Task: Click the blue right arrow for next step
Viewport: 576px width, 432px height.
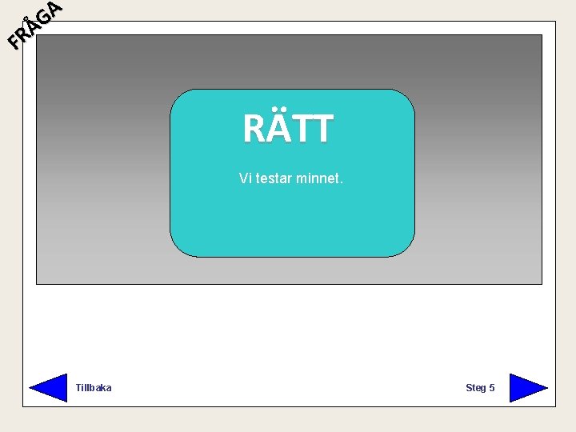Action: (529, 387)
